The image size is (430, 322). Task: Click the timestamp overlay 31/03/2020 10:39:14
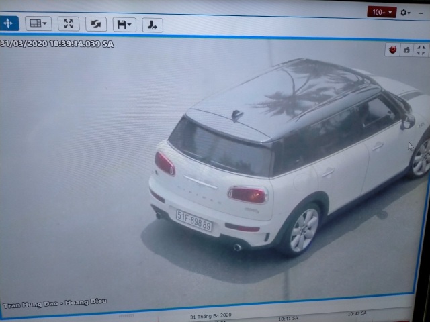(57, 43)
